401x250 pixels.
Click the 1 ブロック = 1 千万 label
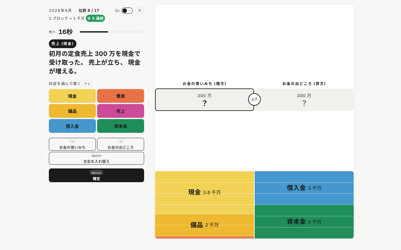click(x=67, y=18)
